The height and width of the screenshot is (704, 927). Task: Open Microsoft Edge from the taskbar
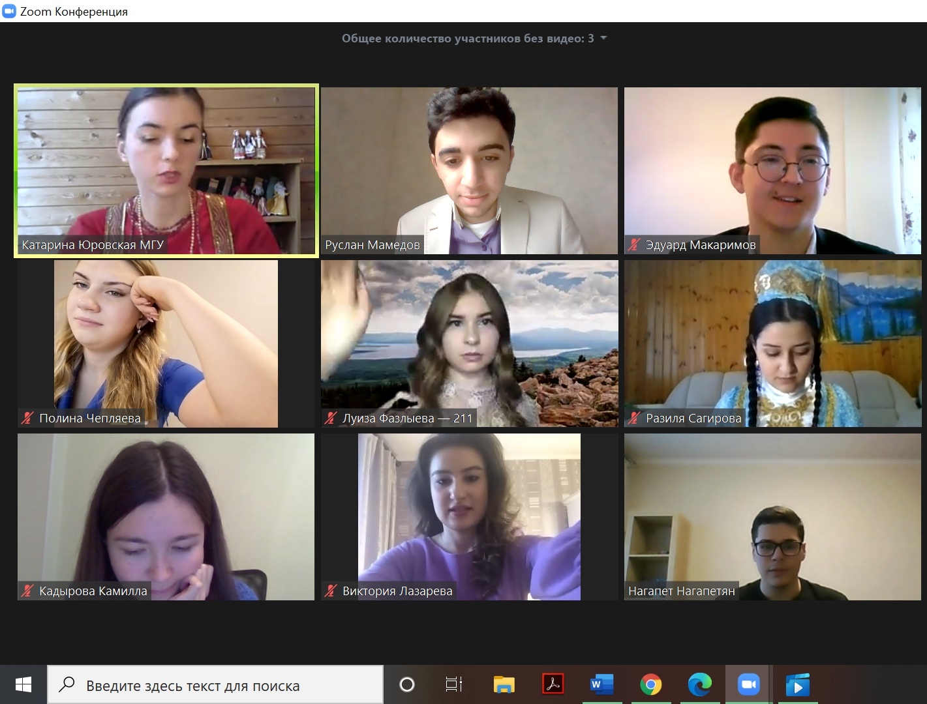click(x=699, y=684)
